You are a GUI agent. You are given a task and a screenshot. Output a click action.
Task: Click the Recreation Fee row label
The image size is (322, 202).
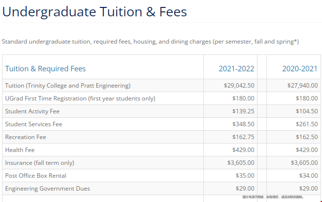(x=25, y=137)
